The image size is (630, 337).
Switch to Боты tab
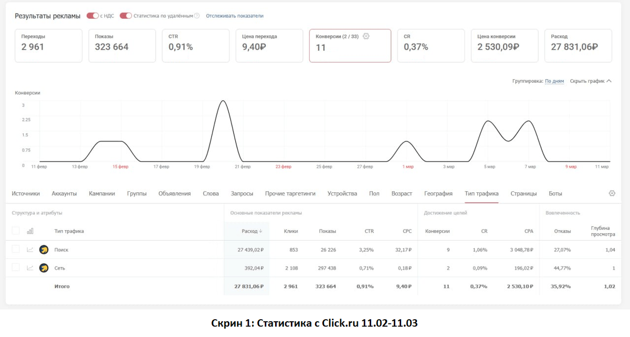[x=555, y=193]
